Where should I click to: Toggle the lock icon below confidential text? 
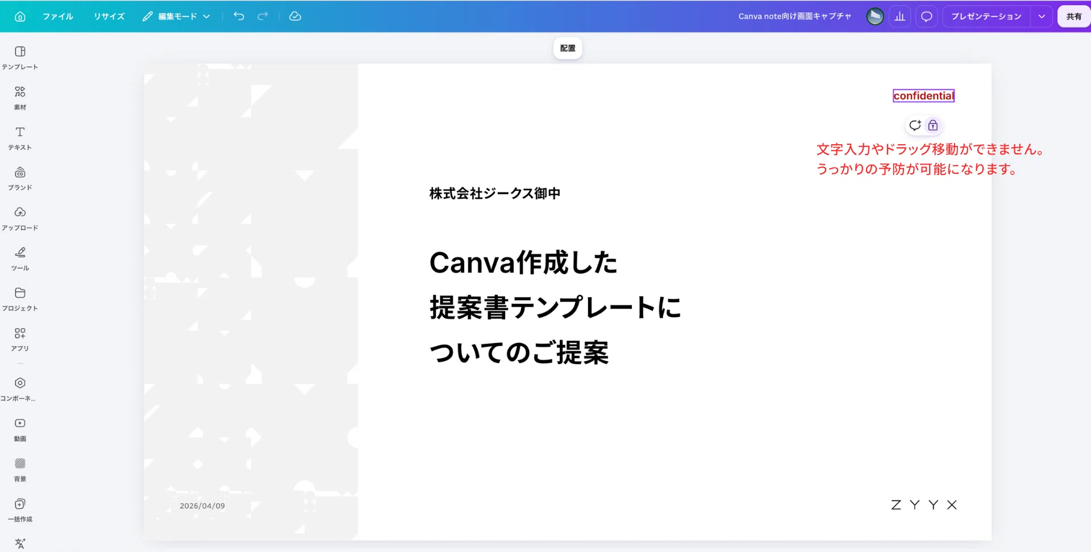[x=933, y=126]
